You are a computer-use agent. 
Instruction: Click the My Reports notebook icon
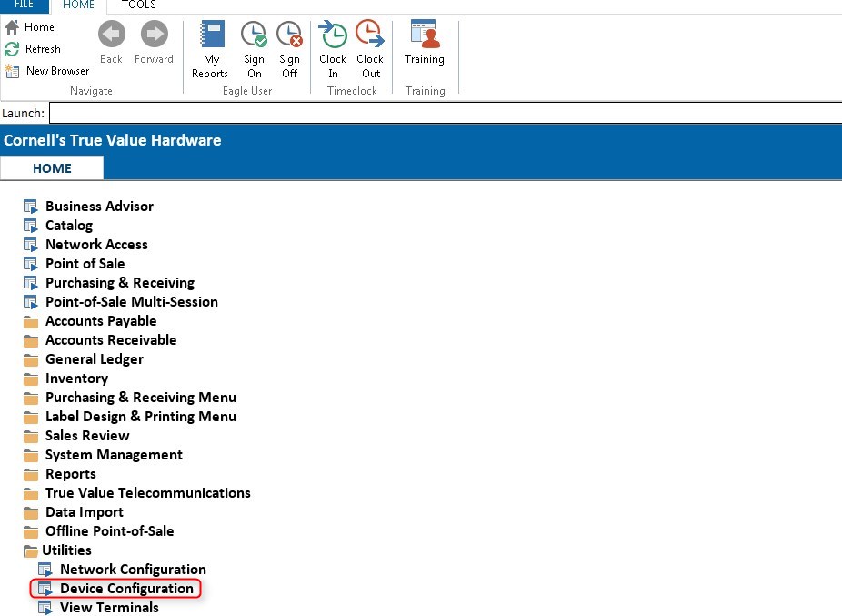pos(210,36)
